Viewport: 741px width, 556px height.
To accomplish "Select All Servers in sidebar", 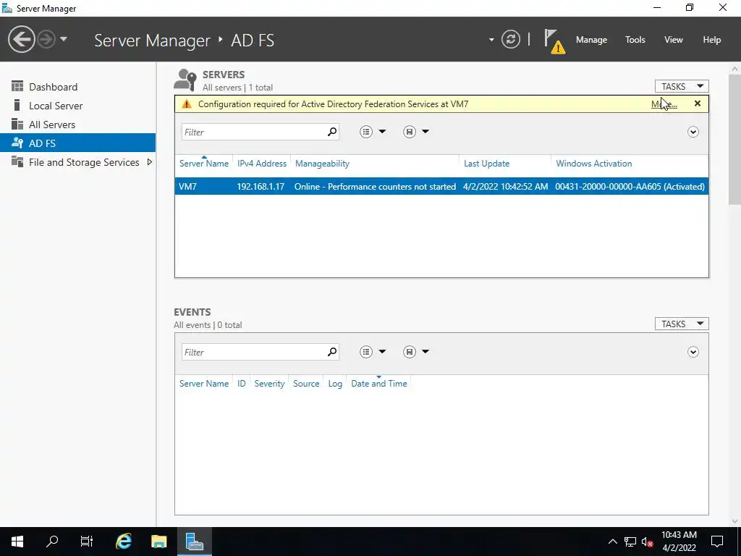I will pyautogui.click(x=78, y=125).
